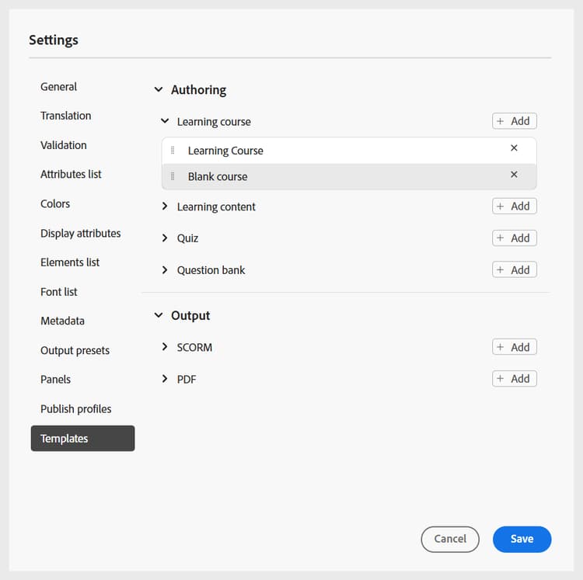
Task: Add a new Quiz template
Action: click(514, 238)
